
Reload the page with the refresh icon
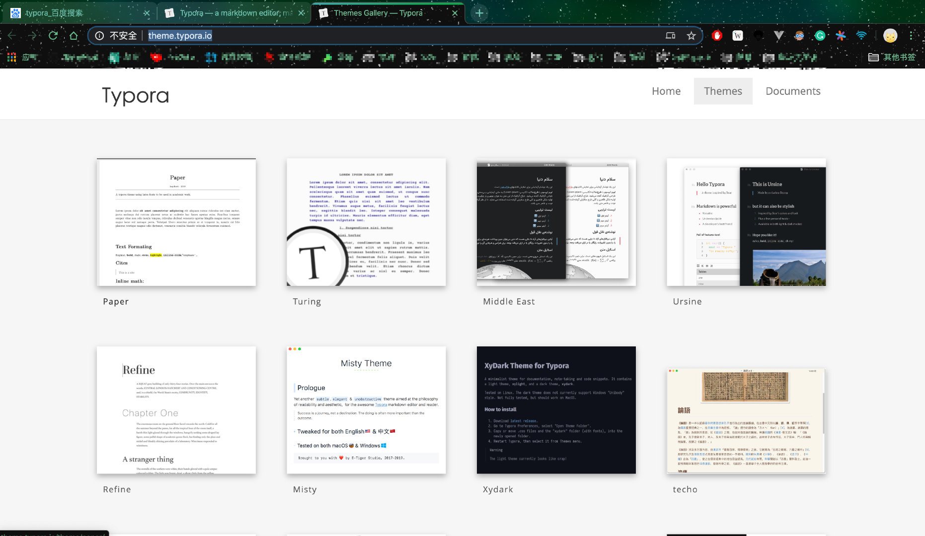[x=53, y=36]
